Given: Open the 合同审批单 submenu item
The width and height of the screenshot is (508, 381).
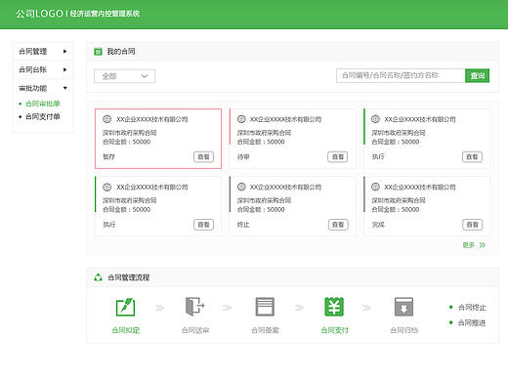Looking at the screenshot, I should coord(43,104).
